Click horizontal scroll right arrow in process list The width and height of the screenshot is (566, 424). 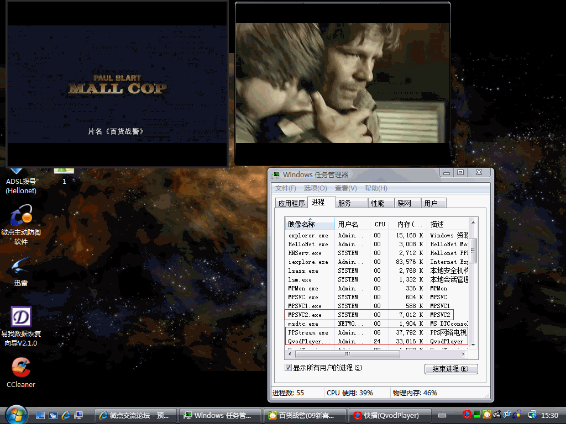[464, 354]
